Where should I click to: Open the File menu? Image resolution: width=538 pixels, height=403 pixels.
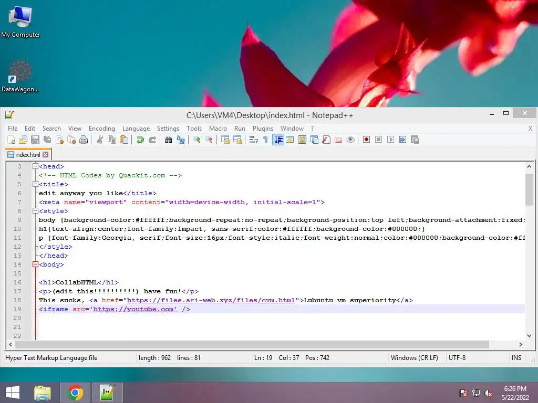pyautogui.click(x=13, y=129)
